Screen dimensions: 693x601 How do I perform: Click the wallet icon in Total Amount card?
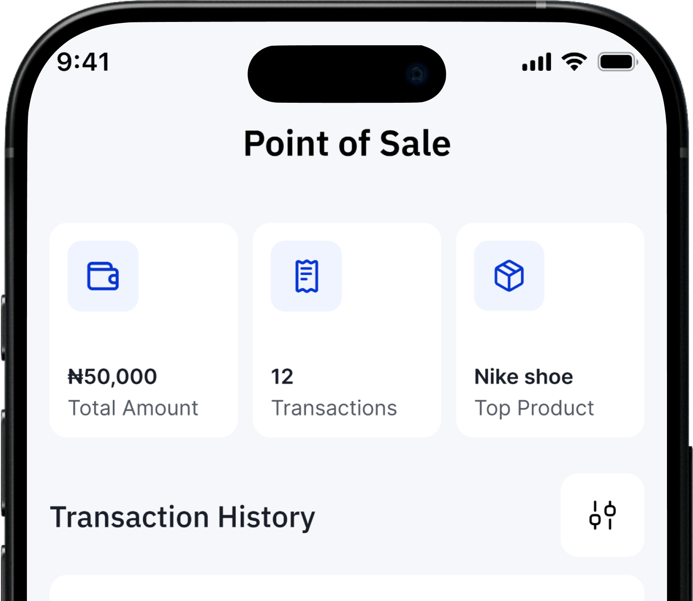103,276
